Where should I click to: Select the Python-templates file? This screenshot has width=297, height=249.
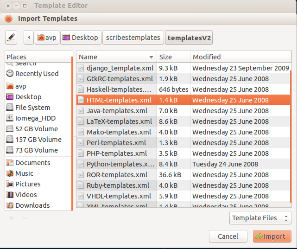(x=183, y=164)
